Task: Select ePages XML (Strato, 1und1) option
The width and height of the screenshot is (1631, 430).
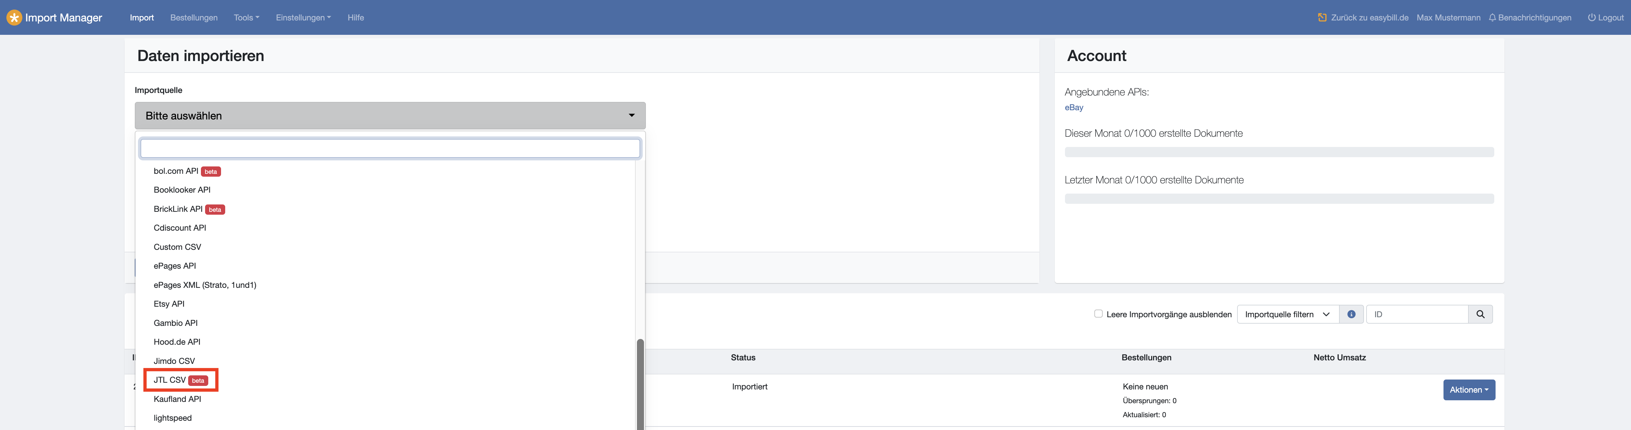Action: coord(385,285)
